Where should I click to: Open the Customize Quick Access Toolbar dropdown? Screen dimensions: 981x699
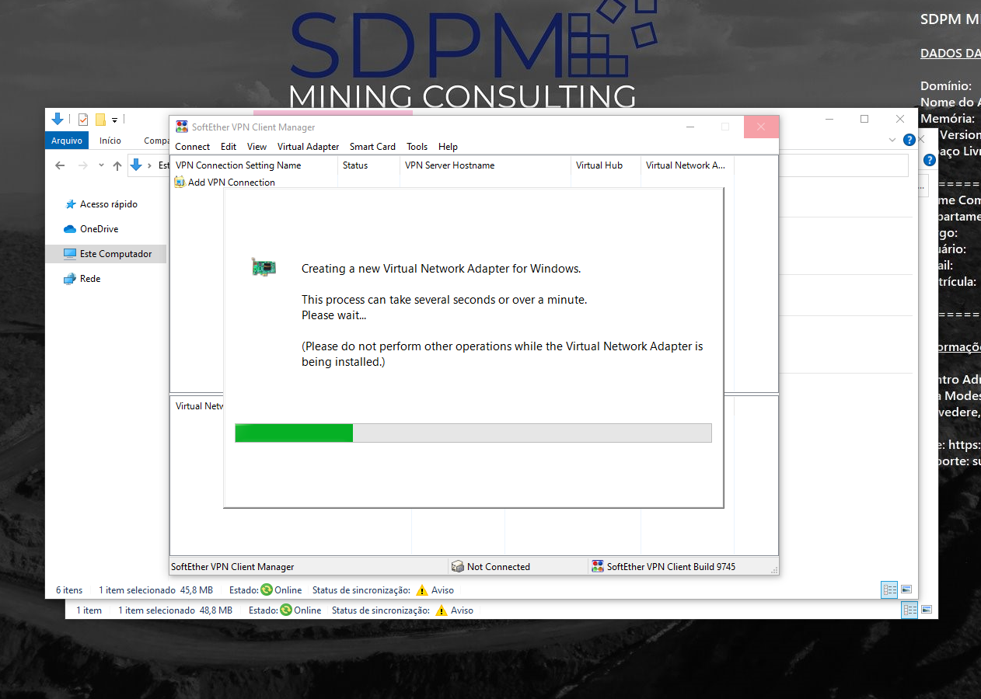(x=114, y=120)
